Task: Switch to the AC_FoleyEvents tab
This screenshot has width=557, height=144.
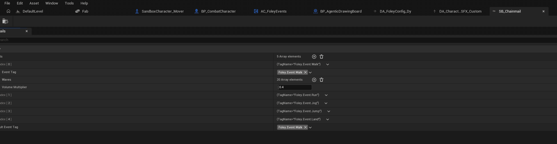Action: point(273,11)
